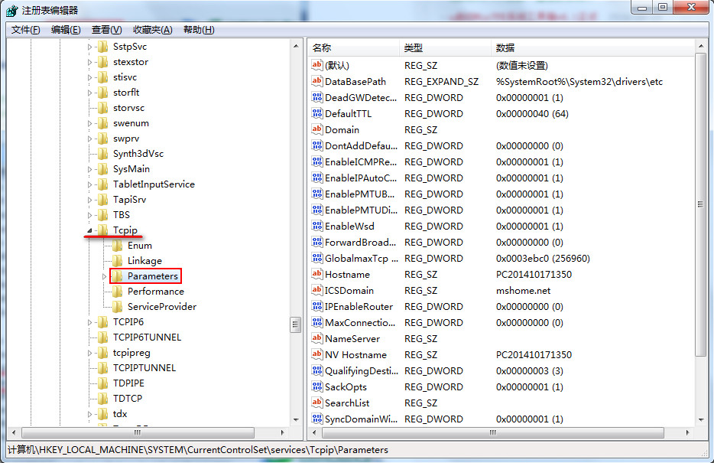Click the ab icon beside DataBasePath
The width and height of the screenshot is (714, 463).
coord(316,81)
